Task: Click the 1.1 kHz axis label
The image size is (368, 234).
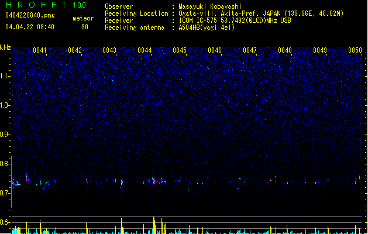Action: pyautogui.click(x=5, y=76)
